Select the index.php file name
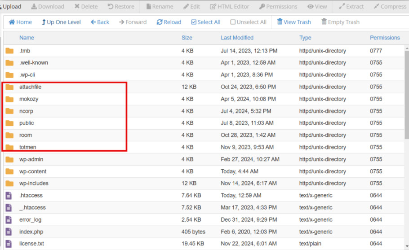This screenshot has width=409, height=250. coord(31,232)
